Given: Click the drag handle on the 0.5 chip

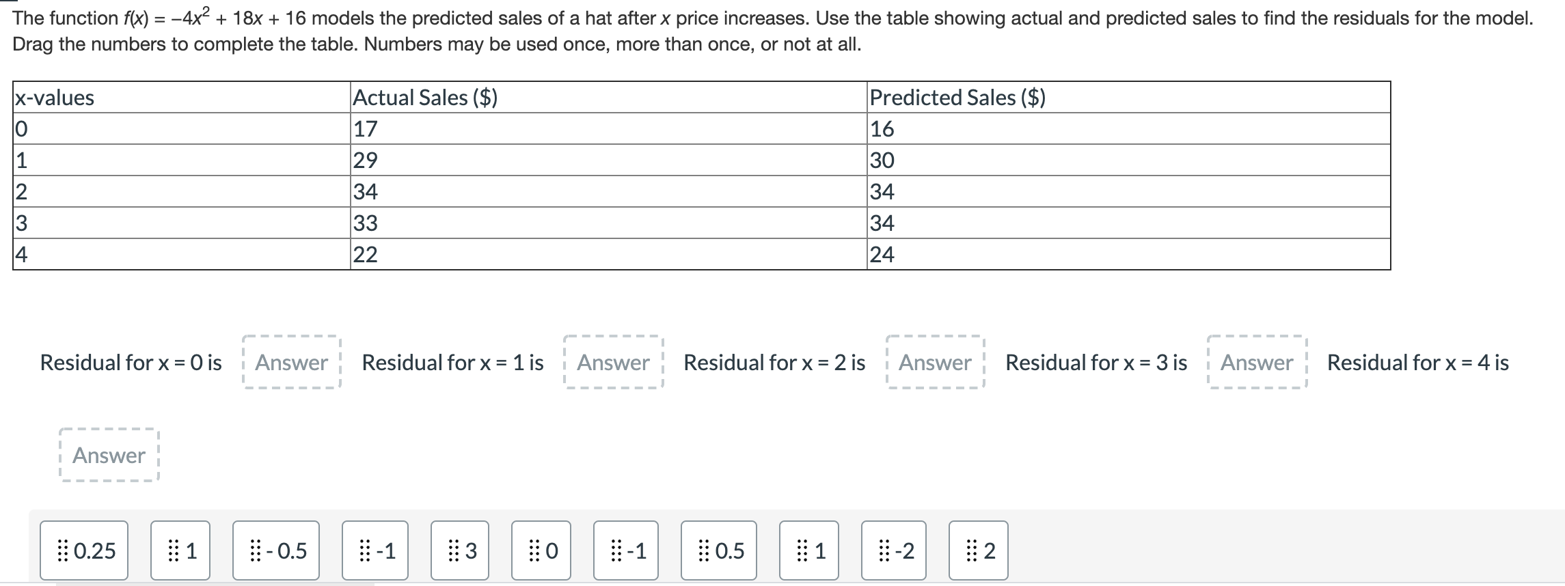Looking at the screenshot, I should coord(704,550).
